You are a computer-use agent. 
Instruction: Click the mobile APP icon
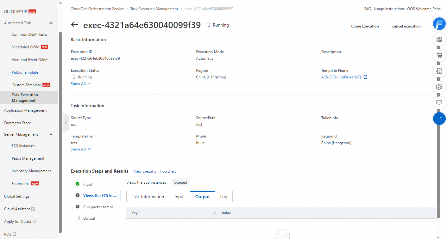pyautogui.click(x=439, y=71)
